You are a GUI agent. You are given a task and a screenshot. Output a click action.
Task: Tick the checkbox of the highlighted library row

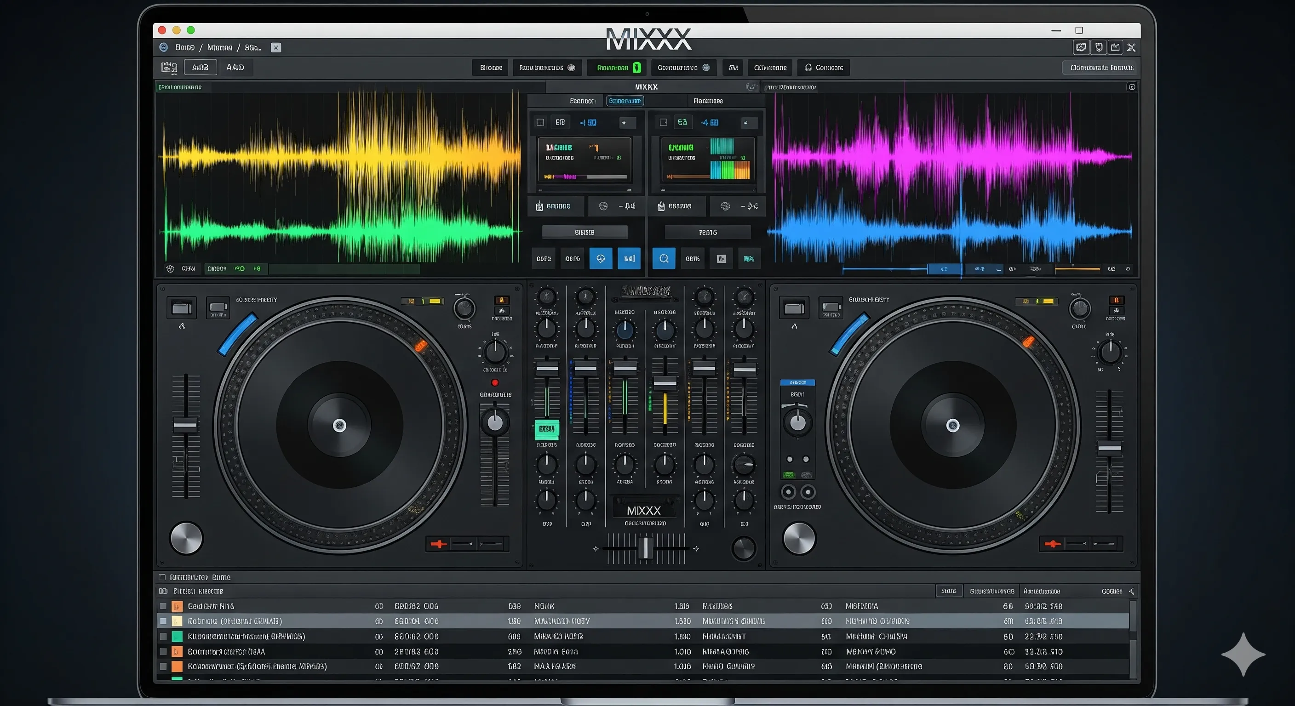[163, 621]
